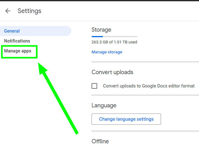
Task: Click the Change language settings button
Action: (x=126, y=119)
